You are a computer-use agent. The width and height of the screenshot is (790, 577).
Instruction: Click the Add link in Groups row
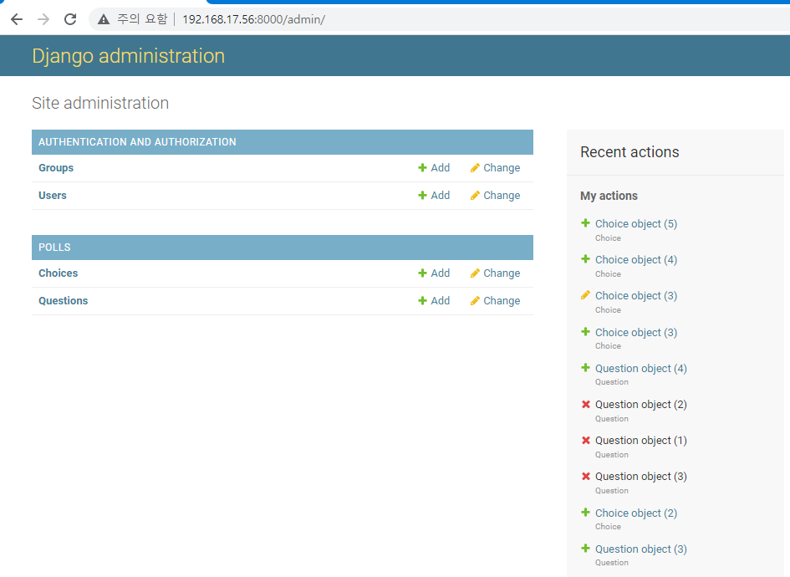tap(441, 168)
